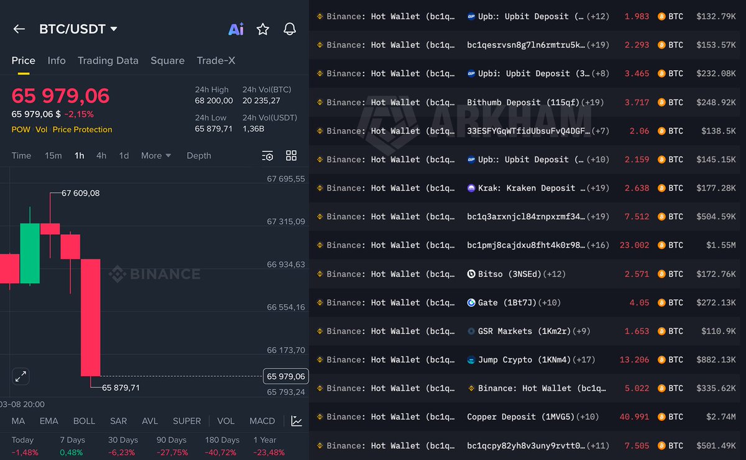746x460 pixels.
Task: Click the Binance icon of the 5.022 BTC recipient
Action: pyautogui.click(x=471, y=388)
